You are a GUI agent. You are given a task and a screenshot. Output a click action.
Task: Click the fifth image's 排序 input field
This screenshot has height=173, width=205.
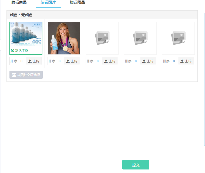[170, 61]
